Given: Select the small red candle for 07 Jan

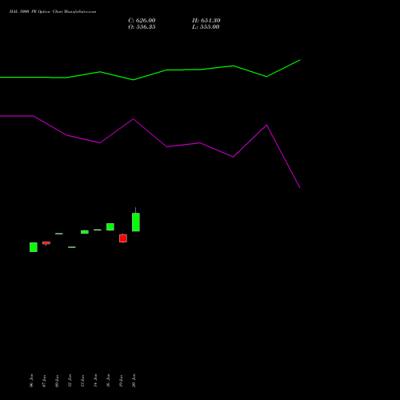Looking at the screenshot, I should [x=46, y=243].
